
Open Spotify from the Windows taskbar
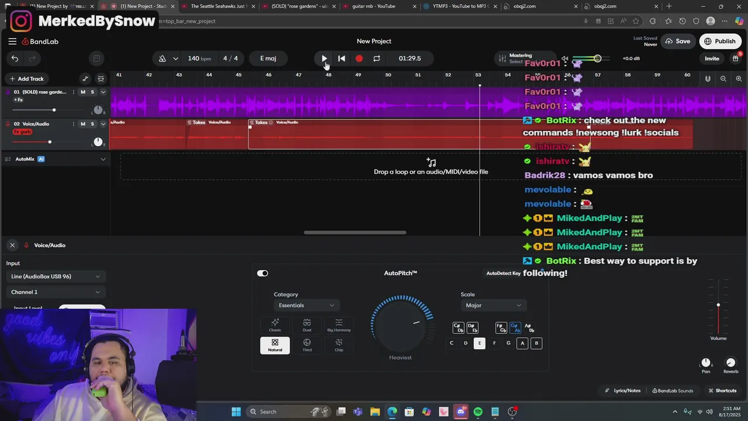tap(478, 412)
